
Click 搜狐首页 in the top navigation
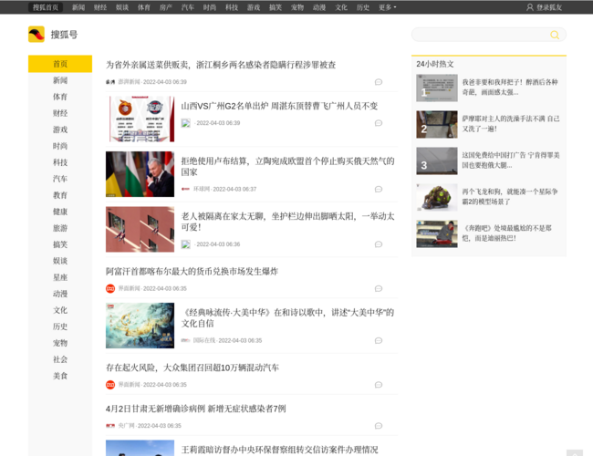46,6
